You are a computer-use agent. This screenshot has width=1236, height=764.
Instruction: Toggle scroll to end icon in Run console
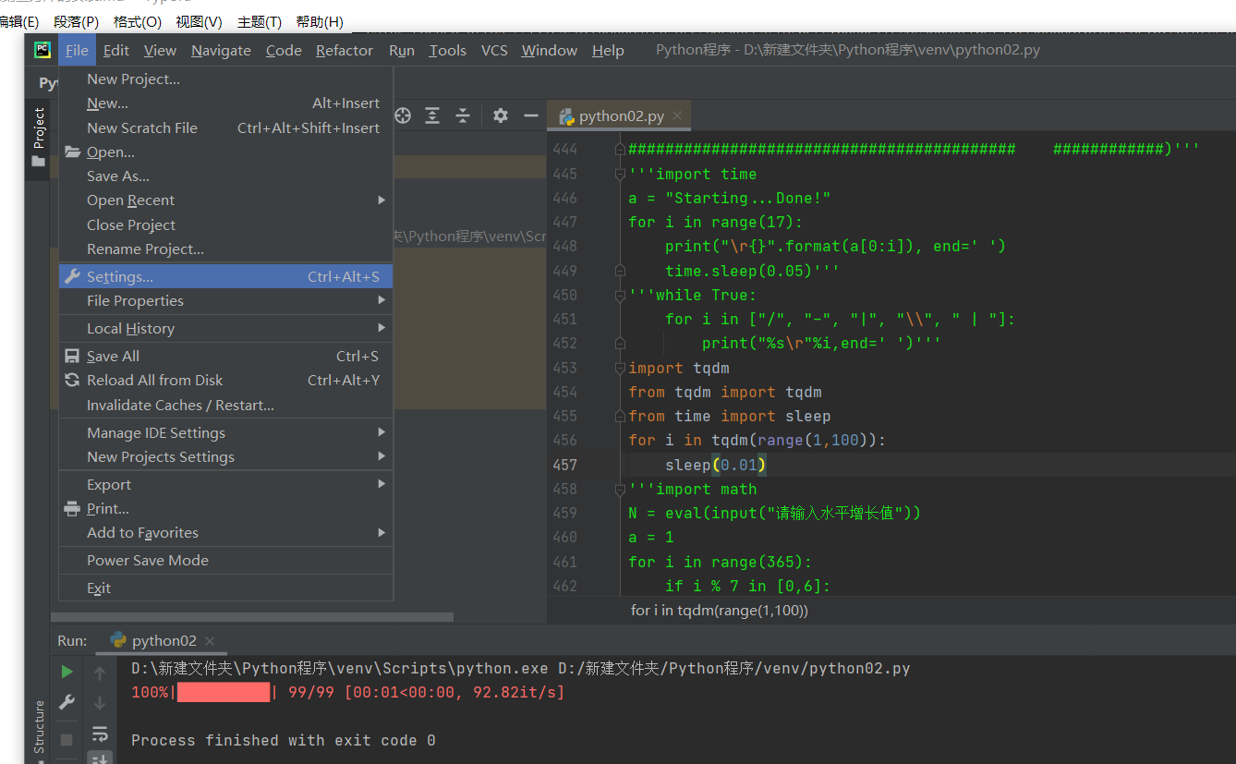point(100,758)
